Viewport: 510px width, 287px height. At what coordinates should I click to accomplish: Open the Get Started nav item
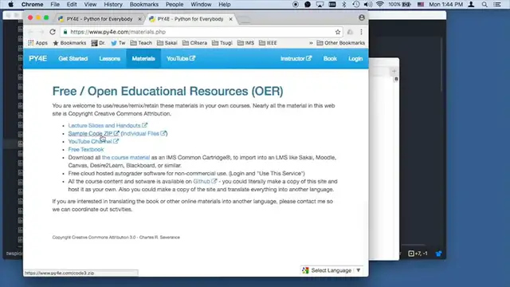click(x=73, y=58)
